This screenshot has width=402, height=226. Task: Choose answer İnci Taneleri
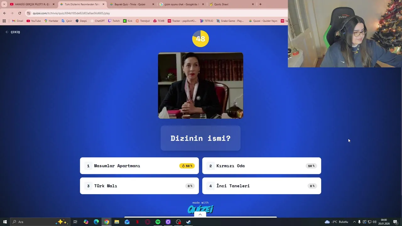click(262, 186)
